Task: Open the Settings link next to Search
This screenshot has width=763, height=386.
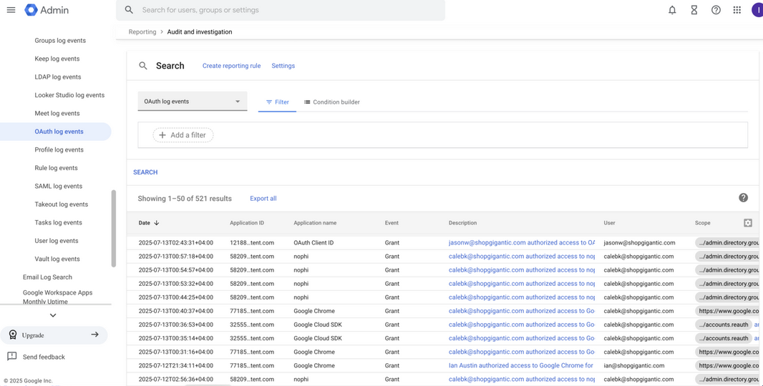Action: click(x=283, y=66)
